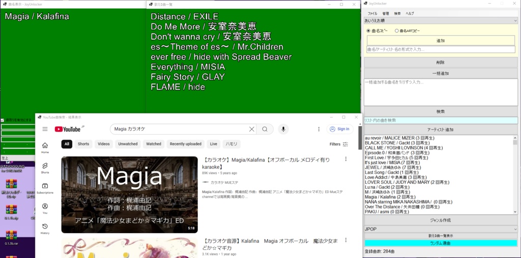Filter results with the Unwatched chip
The width and height of the screenshot is (521, 258).
[128, 144]
